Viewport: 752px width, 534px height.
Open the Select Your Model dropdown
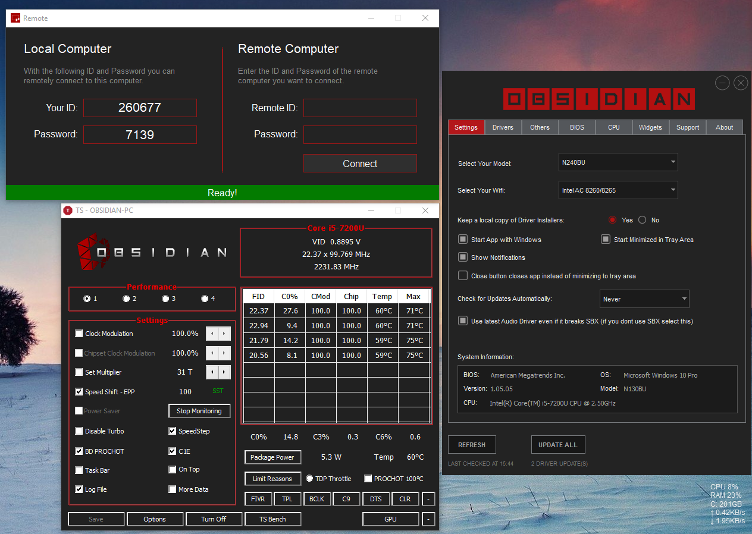(x=618, y=162)
